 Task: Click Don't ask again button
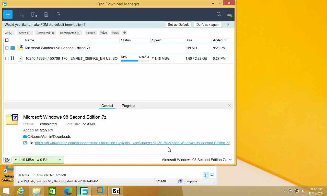[208, 24]
